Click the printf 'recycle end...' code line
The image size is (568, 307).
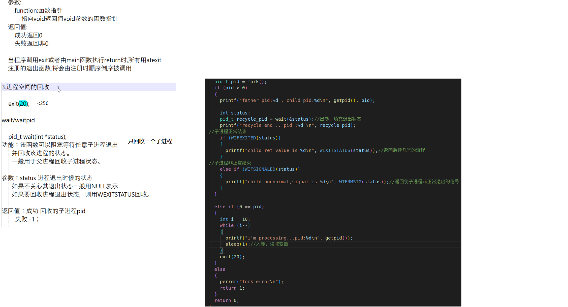click(288, 125)
